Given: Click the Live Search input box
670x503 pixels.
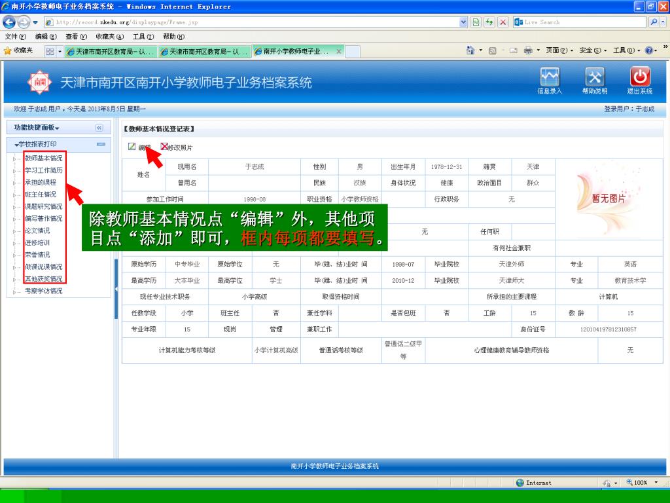Looking at the screenshot, I should (x=580, y=22).
